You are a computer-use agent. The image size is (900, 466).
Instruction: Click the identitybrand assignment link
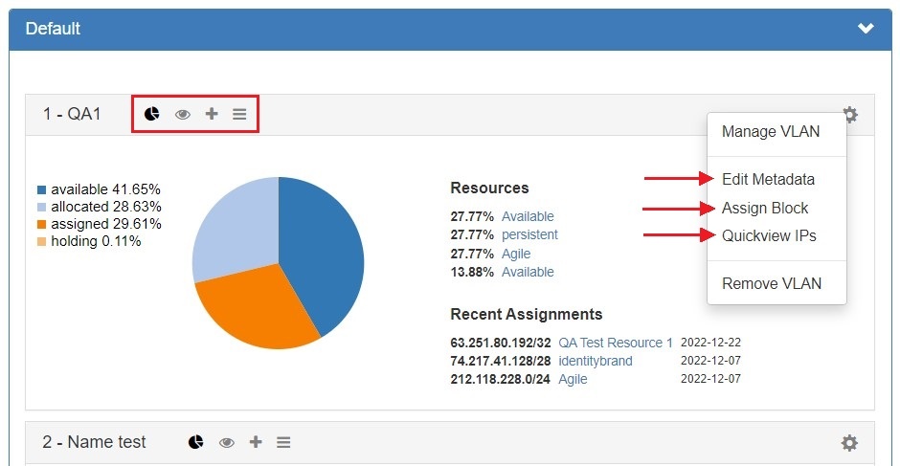[596, 361]
